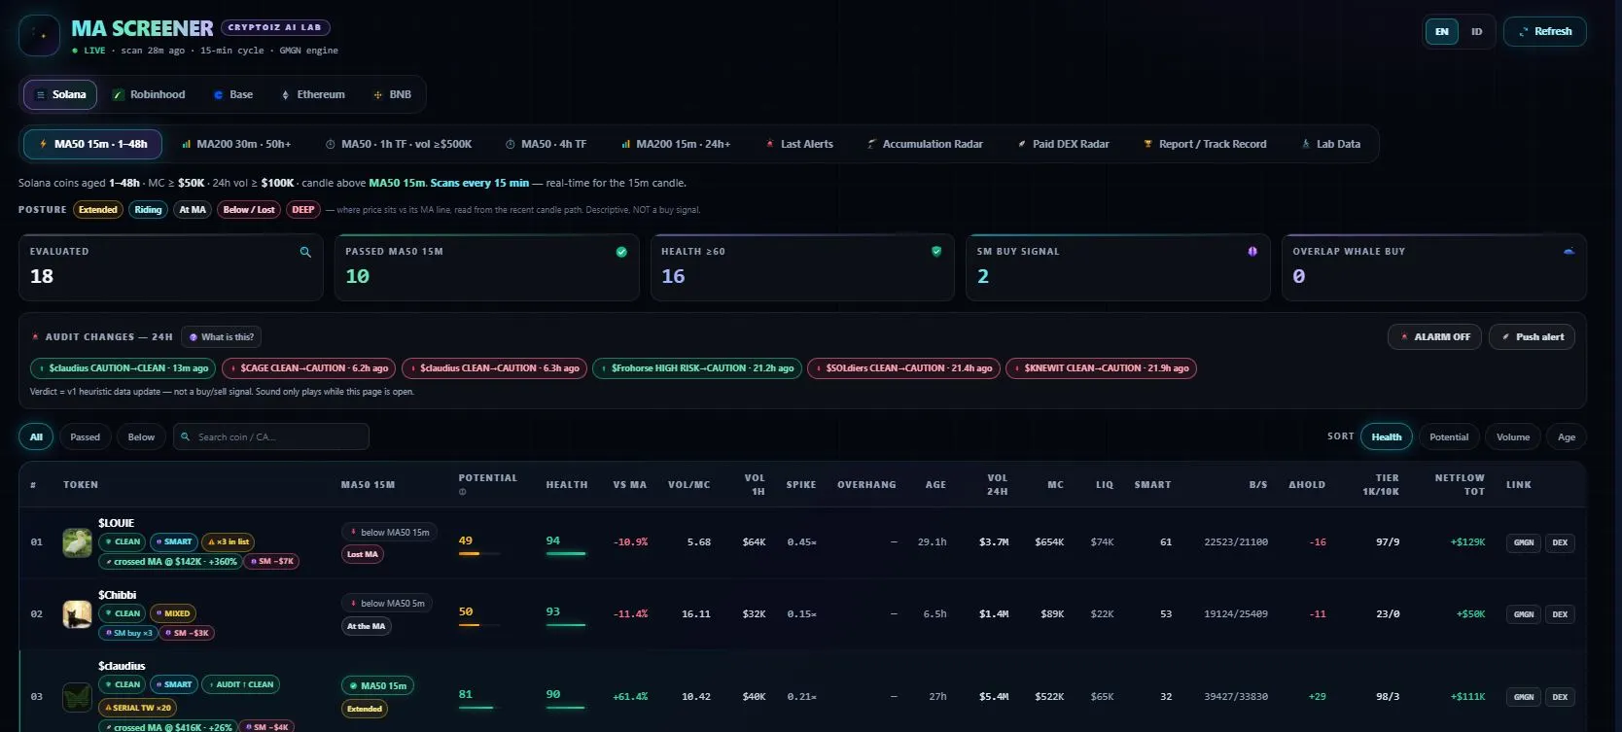The width and height of the screenshot is (1622, 732).
Task: Open the Lab Data tab
Action: tap(1331, 144)
